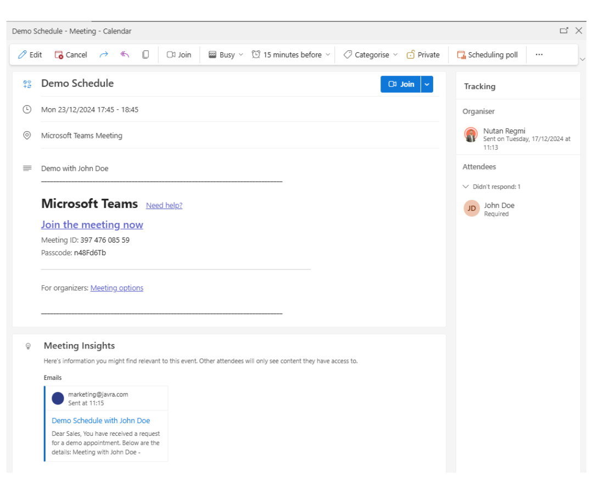
Task: Forward the meeting using the right-arrow icon
Action: (x=104, y=55)
